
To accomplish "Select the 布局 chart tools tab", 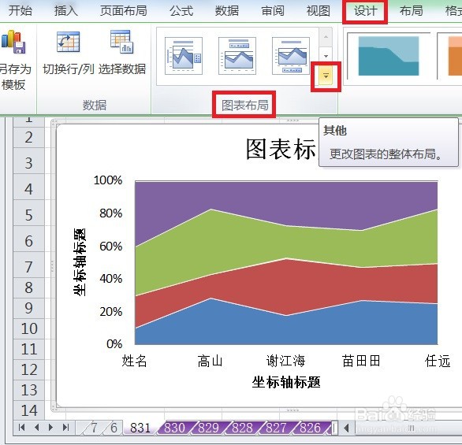I will point(411,11).
